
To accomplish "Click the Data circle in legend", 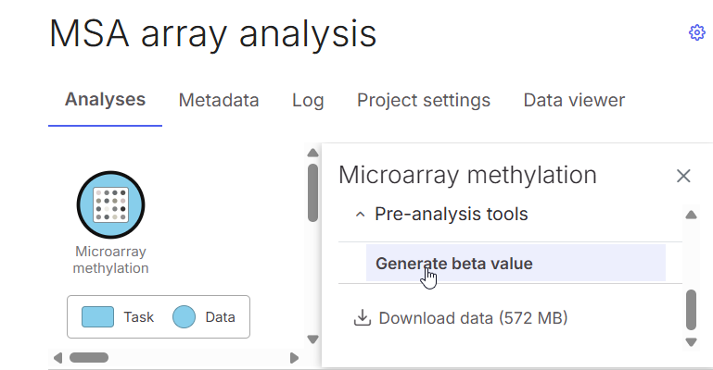I will pyautogui.click(x=185, y=317).
